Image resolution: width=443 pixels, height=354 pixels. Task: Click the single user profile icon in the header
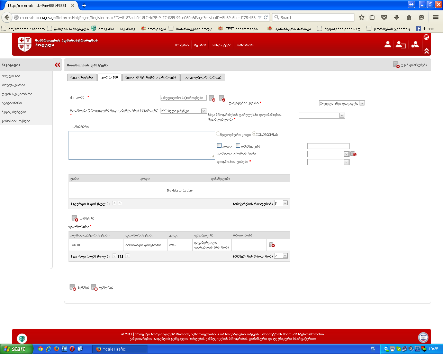pyautogui.click(x=388, y=44)
